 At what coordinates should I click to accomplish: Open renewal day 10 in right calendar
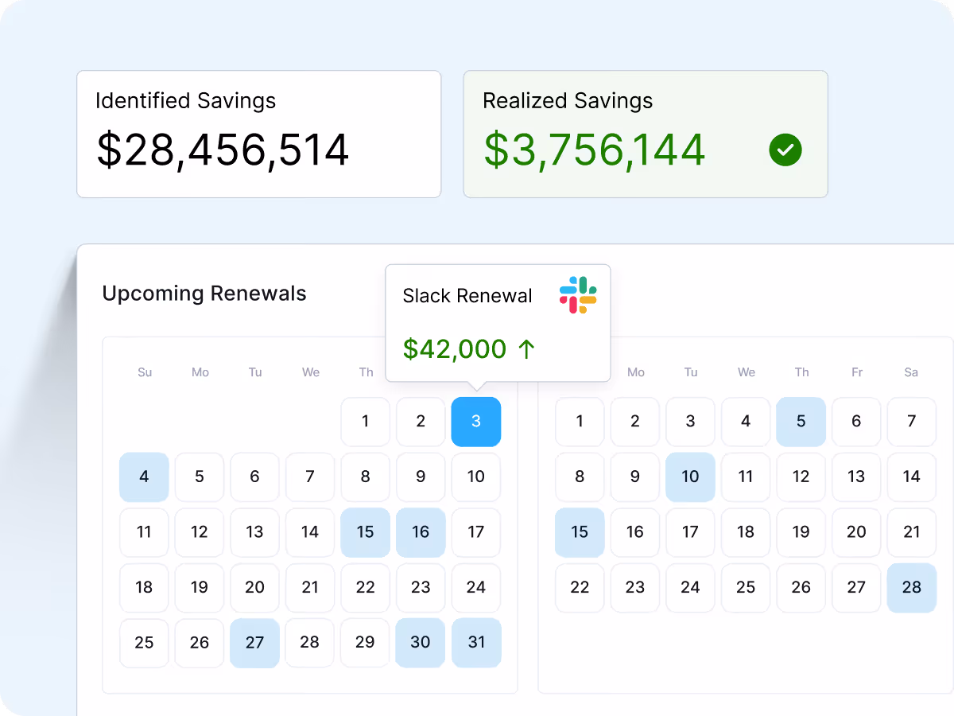(x=690, y=477)
